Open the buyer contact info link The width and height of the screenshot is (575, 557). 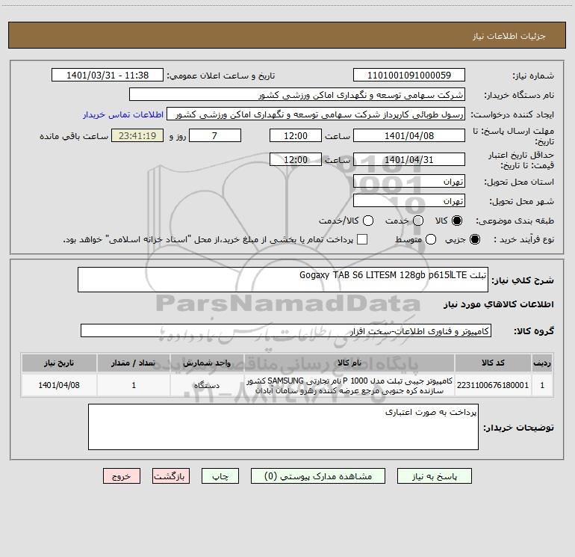[123, 114]
